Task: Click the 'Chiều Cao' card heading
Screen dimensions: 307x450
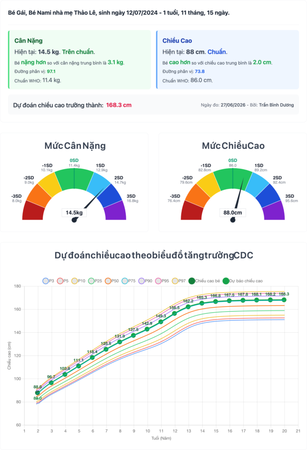Action: pos(177,41)
